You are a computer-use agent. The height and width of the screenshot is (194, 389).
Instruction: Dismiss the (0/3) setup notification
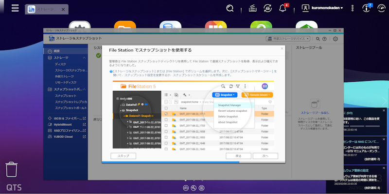pyautogui.click(x=384, y=110)
